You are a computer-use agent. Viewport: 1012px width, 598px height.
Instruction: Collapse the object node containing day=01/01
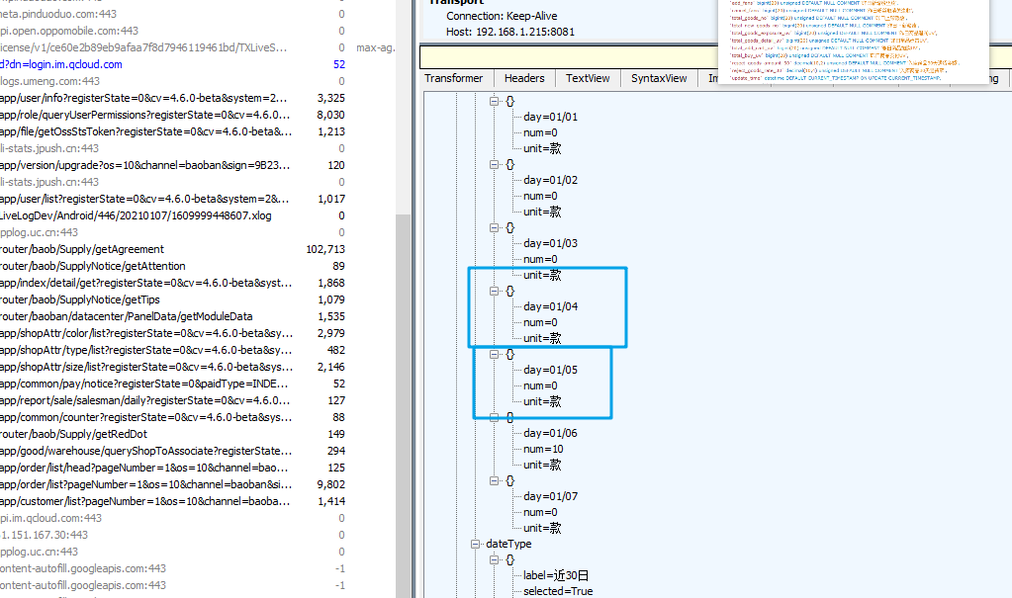tap(495, 101)
